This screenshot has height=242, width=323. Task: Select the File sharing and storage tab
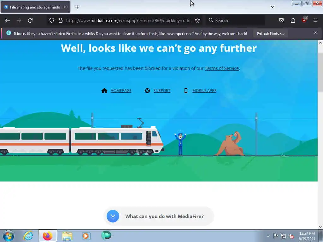point(35,7)
